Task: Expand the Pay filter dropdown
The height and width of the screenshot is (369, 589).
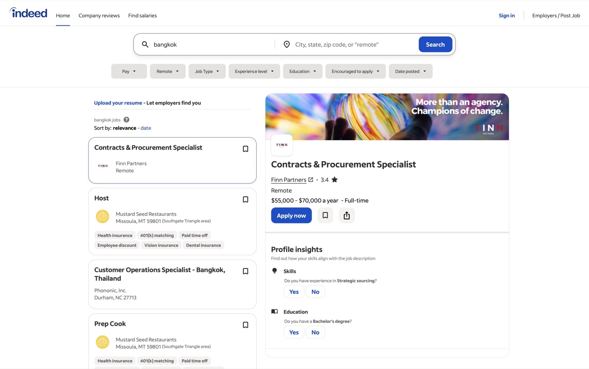Action: click(129, 72)
